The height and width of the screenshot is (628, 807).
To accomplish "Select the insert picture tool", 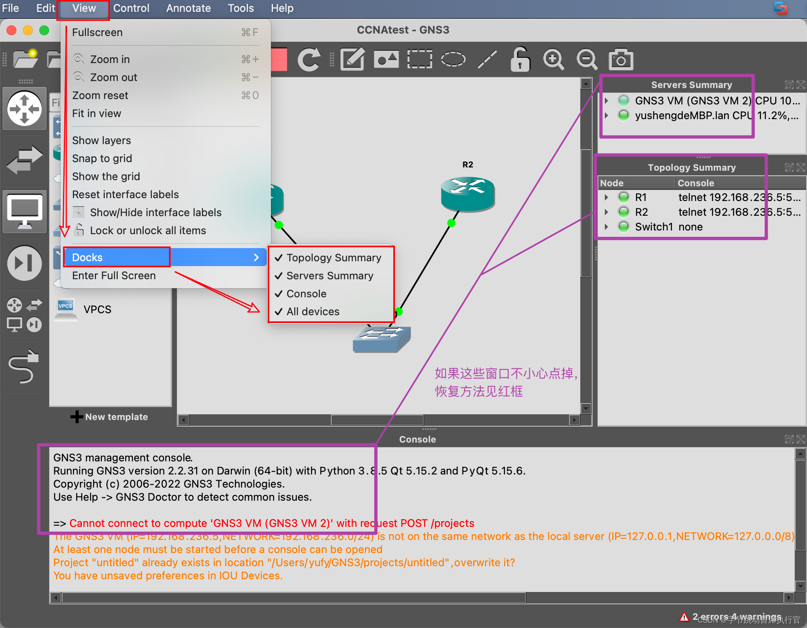I will (x=386, y=59).
